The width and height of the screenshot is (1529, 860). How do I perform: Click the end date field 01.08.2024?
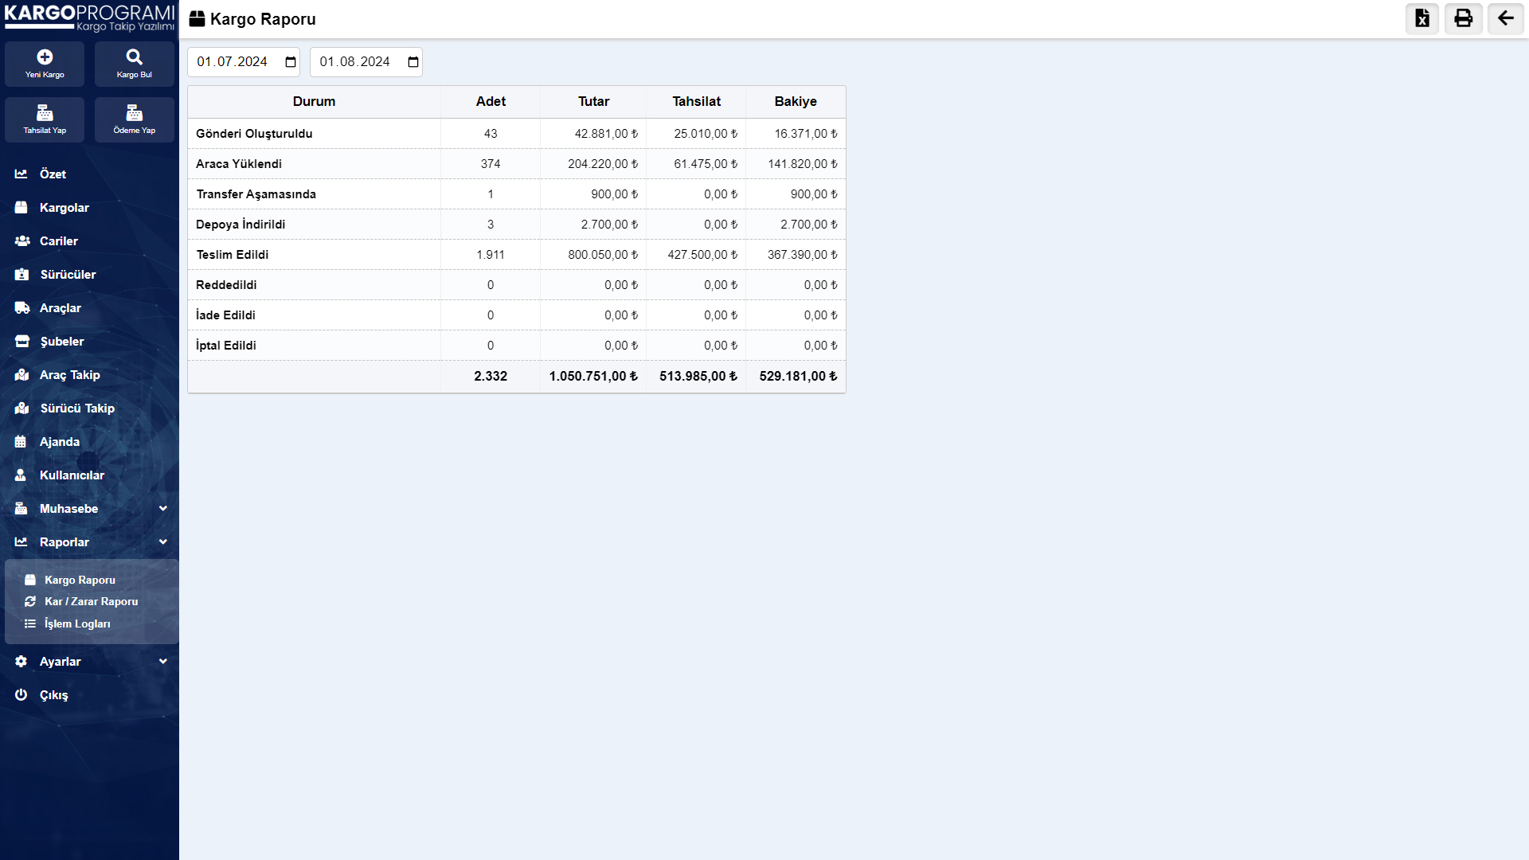tap(366, 62)
